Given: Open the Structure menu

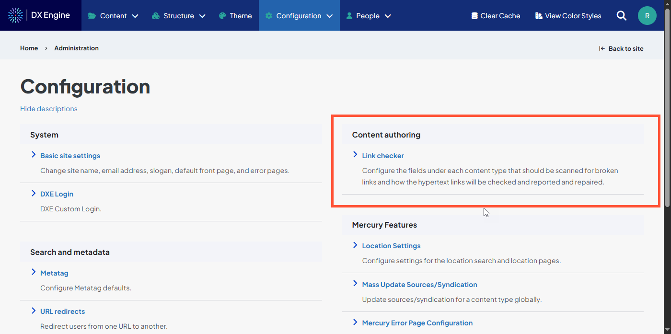Looking at the screenshot, I should point(178,15).
